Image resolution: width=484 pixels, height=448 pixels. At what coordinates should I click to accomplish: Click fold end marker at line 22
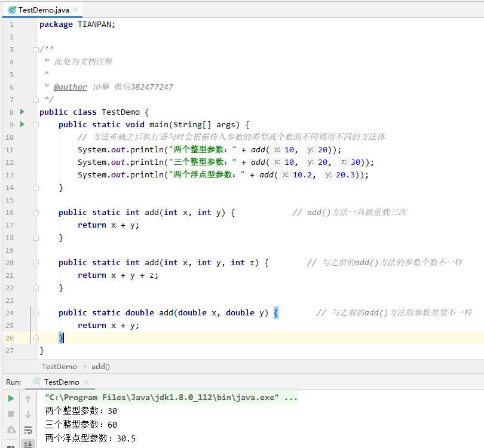pos(36,288)
